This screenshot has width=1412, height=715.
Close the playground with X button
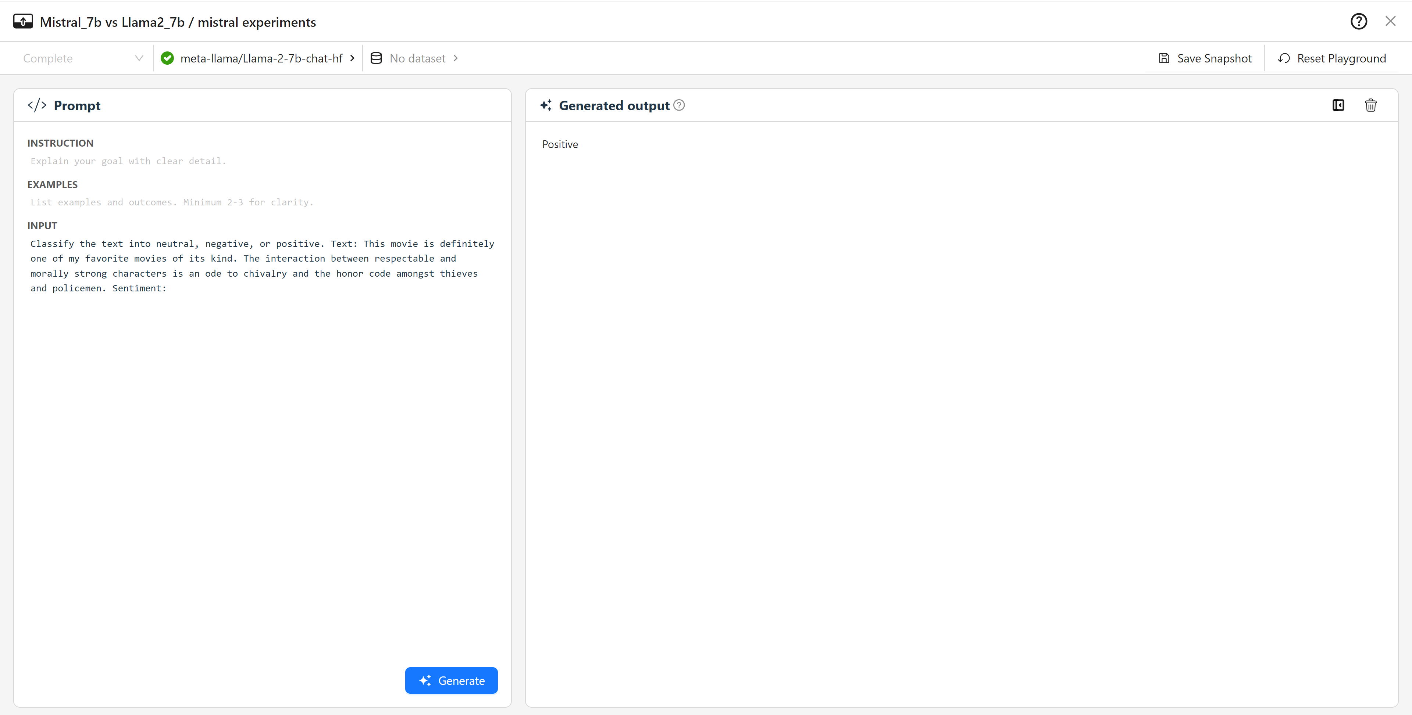pos(1390,21)
